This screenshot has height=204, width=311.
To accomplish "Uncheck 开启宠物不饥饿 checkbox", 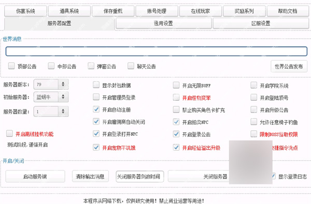I will (x=96, y=147).
